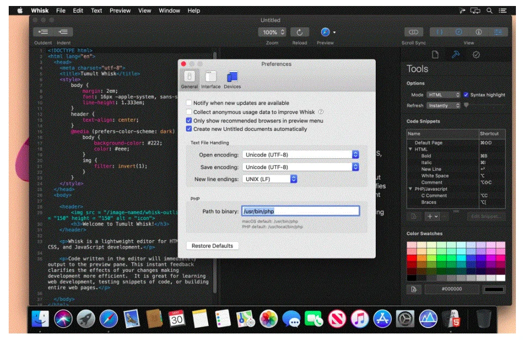The image size is (523, 340).
Task: Switch inspector to the Document tab
Action: coord(435,55)
